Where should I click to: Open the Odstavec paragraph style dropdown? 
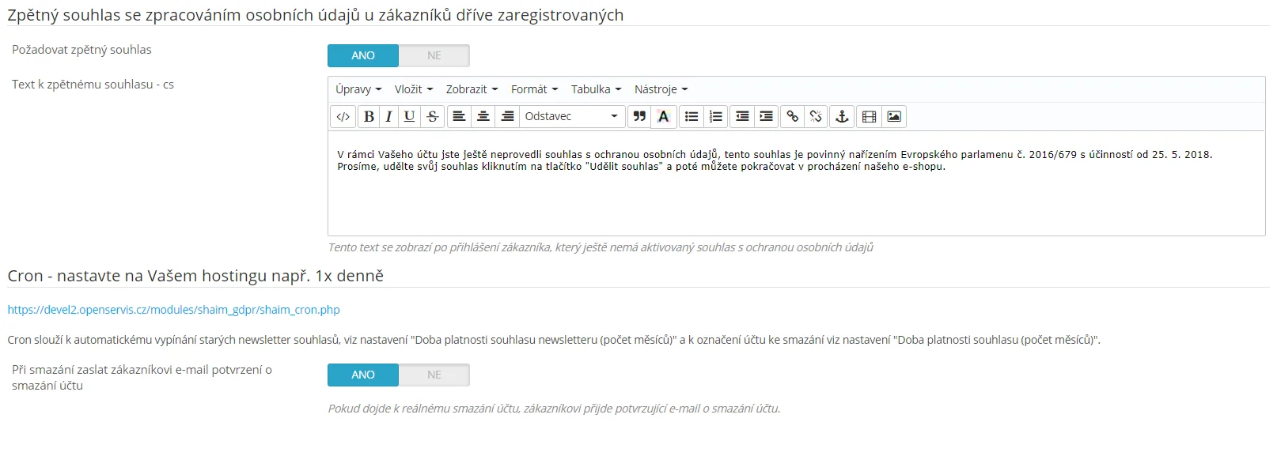click(571, 117)
